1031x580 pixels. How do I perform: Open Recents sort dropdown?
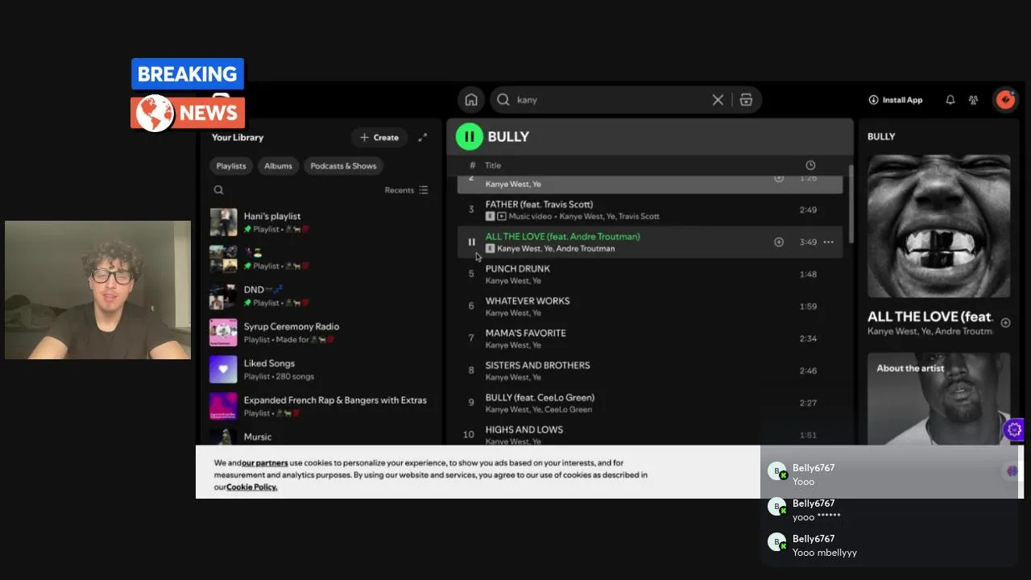pyautogui.click(x=407, y=190)
